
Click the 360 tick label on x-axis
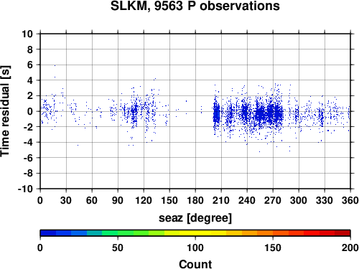click(x=350, y=200)
